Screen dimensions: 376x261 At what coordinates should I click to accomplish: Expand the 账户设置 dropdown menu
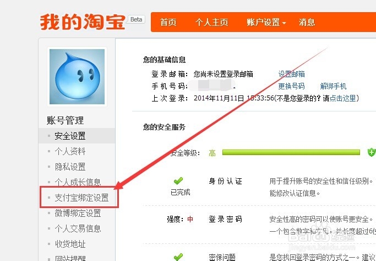pyautogui.click(x=266, y=23)
